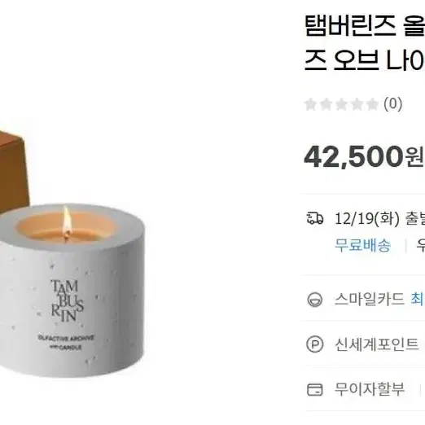Click the brown box in the product photo

point(14,171)
